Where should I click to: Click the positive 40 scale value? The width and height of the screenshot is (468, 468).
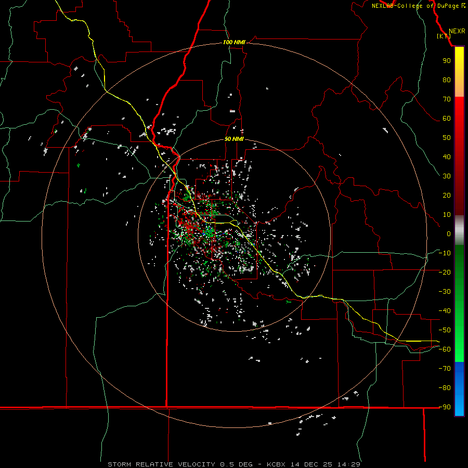447,157
